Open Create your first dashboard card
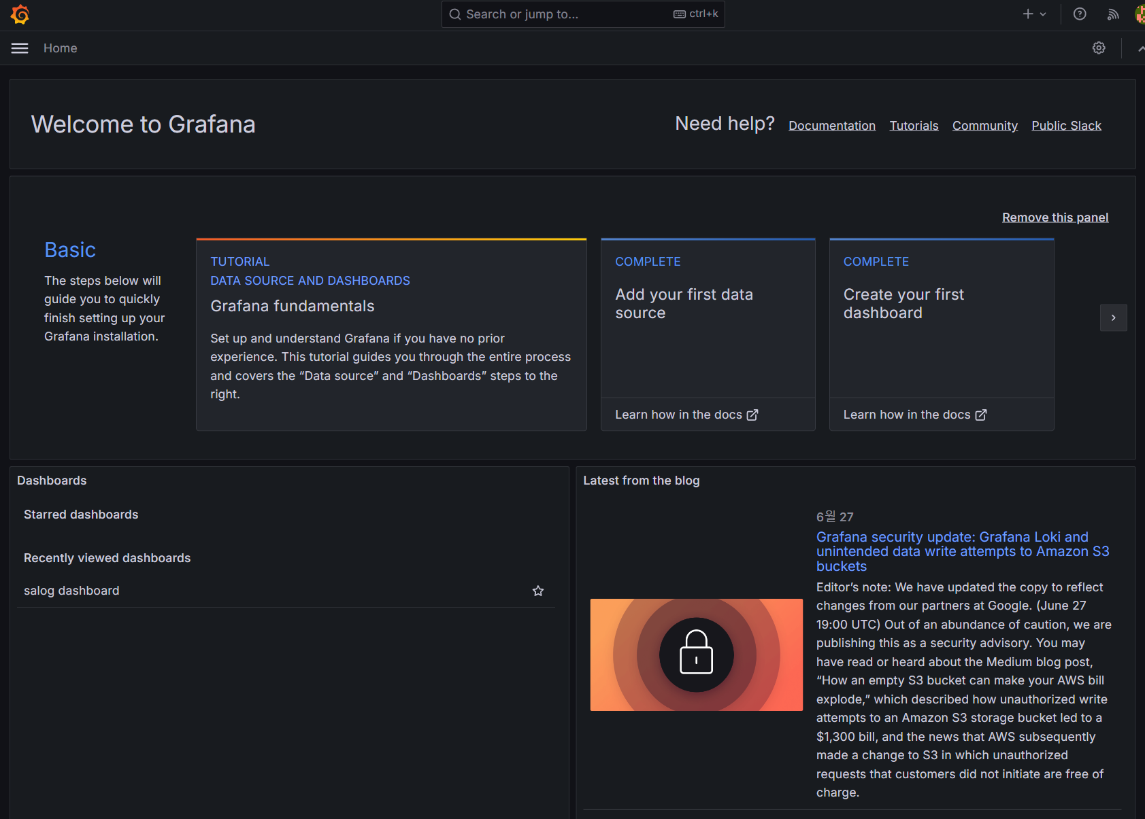1145x819 pixels. pyautogui.click(x=942, y=318)
